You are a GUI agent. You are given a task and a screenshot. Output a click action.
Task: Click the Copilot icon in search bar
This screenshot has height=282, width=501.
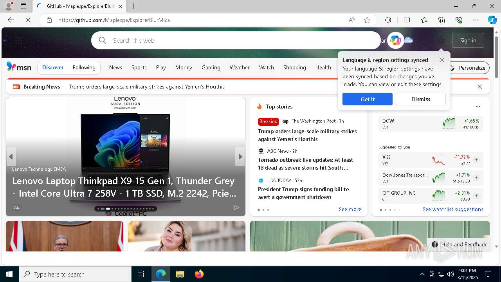[x=395, y=40]
